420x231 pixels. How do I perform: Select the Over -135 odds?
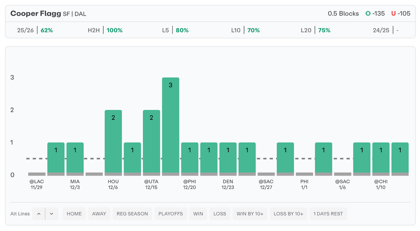pyautogui.click(x=375, y=14)
